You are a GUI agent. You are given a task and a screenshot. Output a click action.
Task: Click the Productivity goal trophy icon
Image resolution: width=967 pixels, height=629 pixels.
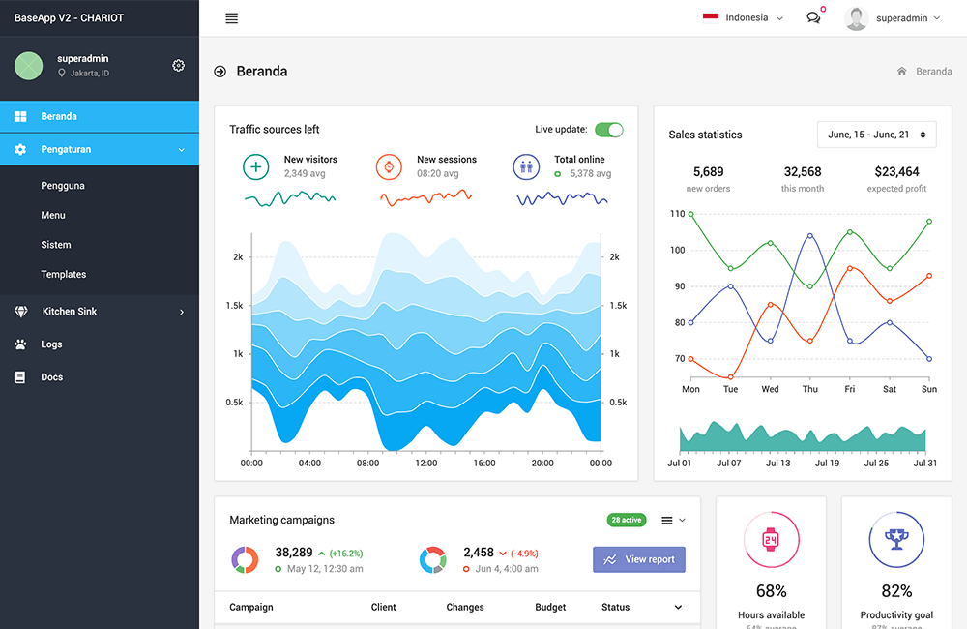tap(896, 540)
